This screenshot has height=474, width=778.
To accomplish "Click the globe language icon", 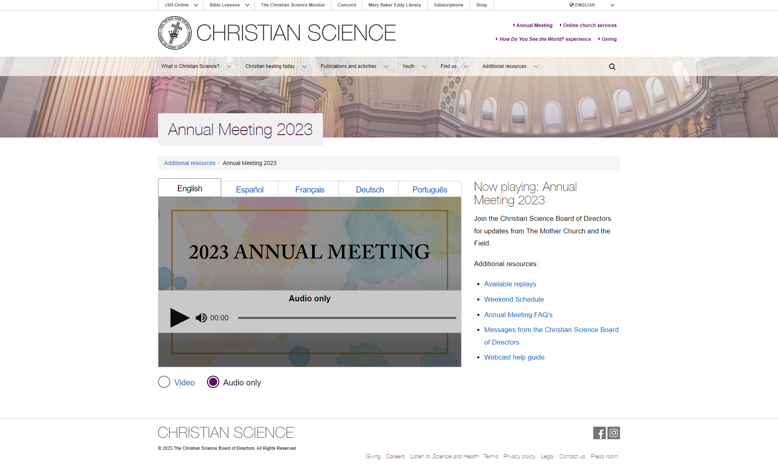I will pyautogui.click(x=571, y=5).
